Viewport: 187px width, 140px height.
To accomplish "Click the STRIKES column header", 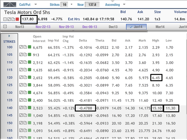I will (9, 42).
